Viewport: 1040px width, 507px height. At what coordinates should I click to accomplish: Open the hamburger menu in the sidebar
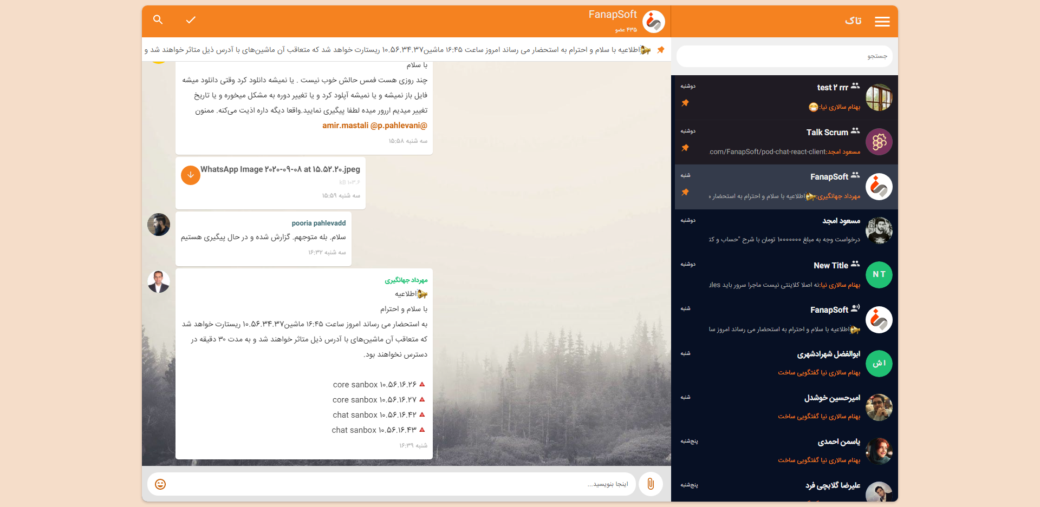point(882,21)
